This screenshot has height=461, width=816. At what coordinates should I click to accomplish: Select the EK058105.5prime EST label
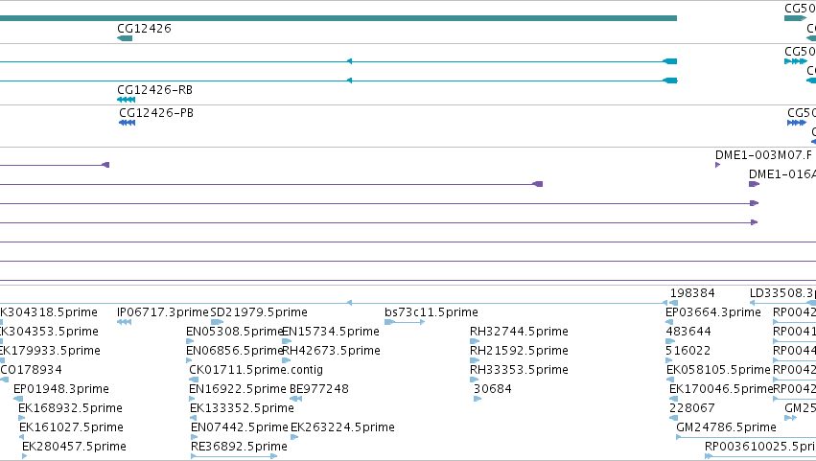718,370
